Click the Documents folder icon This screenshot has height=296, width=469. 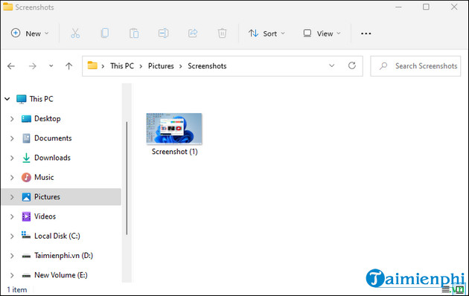click(26, 138)
